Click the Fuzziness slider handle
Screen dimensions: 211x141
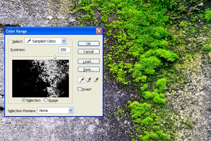click(55, 57)
